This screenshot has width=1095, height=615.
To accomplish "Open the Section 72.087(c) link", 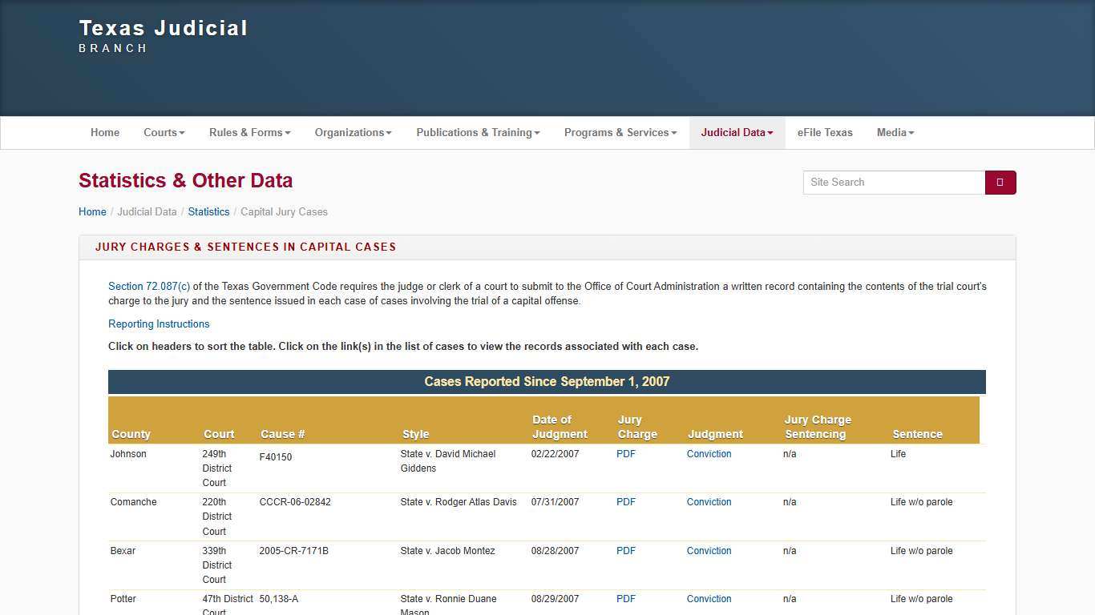I will pos(147,286).
